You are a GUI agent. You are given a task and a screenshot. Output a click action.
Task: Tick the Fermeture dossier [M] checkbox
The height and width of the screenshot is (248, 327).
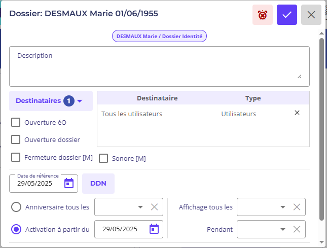coord(16,157)
